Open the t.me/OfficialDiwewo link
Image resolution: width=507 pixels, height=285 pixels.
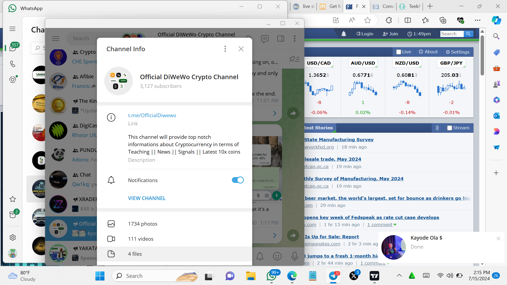[152, 115]
